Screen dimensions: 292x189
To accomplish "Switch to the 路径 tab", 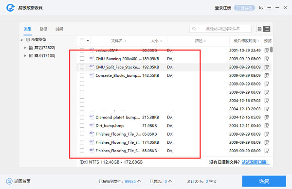I will coord(43,29).
